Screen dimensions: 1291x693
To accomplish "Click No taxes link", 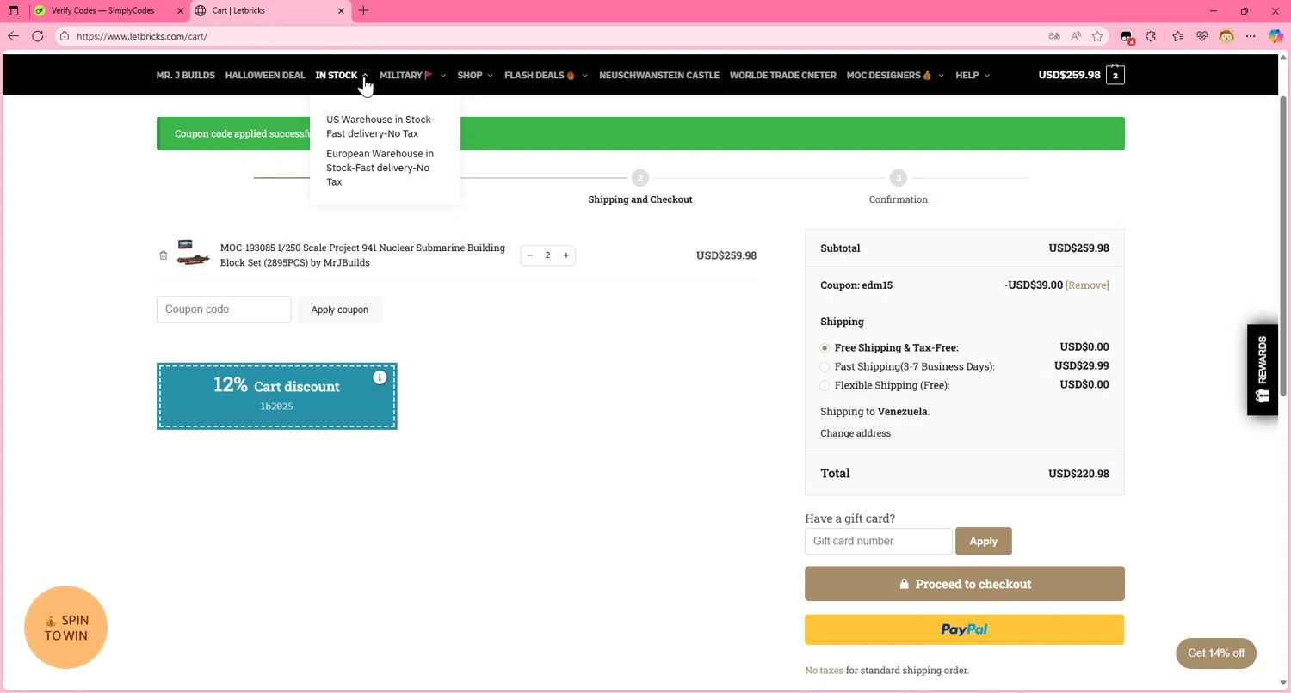I will [x=824, y=671].
